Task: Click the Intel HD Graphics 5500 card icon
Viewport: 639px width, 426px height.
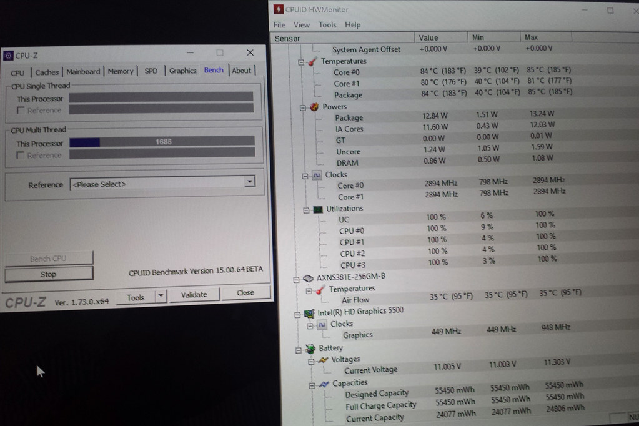Action: click(309, 313)
